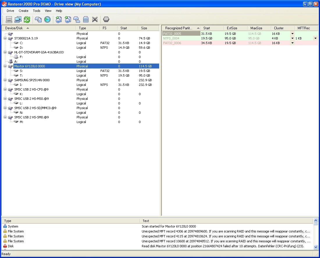Image resolution: width=320 pixels, height=258 pixels.
Task: Click the blue info icon beside System log entry
Action: click(5, 226)
